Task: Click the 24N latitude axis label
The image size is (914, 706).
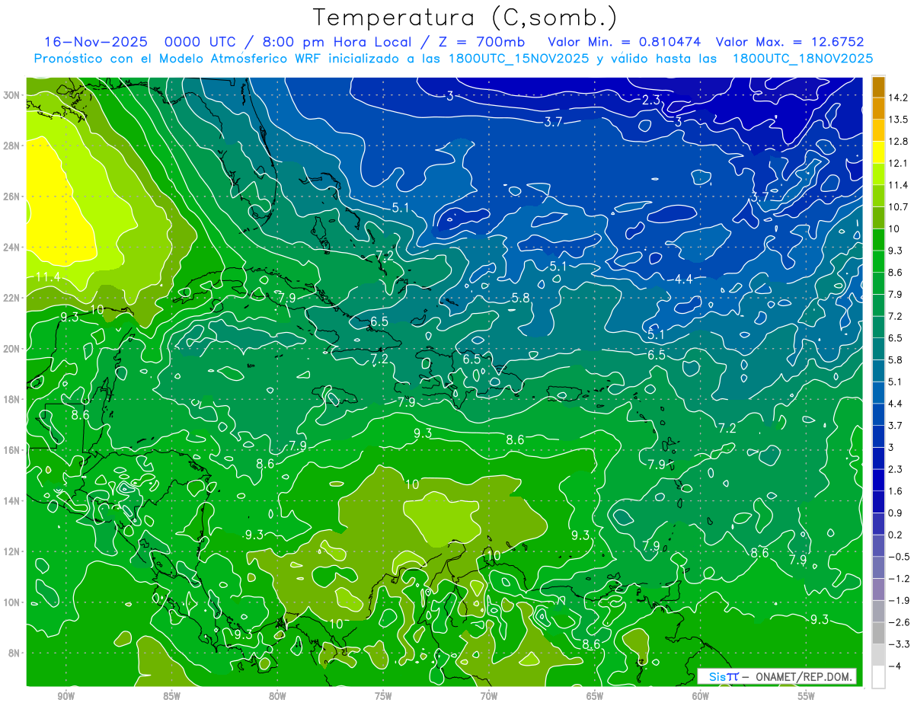Action: pos(13,247)
